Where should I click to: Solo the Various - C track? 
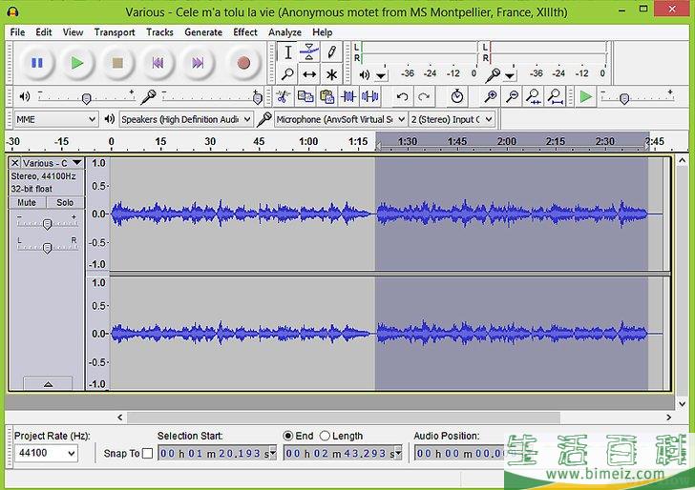click(65, 203)
